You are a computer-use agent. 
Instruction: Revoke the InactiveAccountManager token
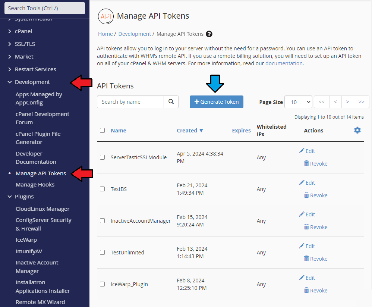coord(316,227)
